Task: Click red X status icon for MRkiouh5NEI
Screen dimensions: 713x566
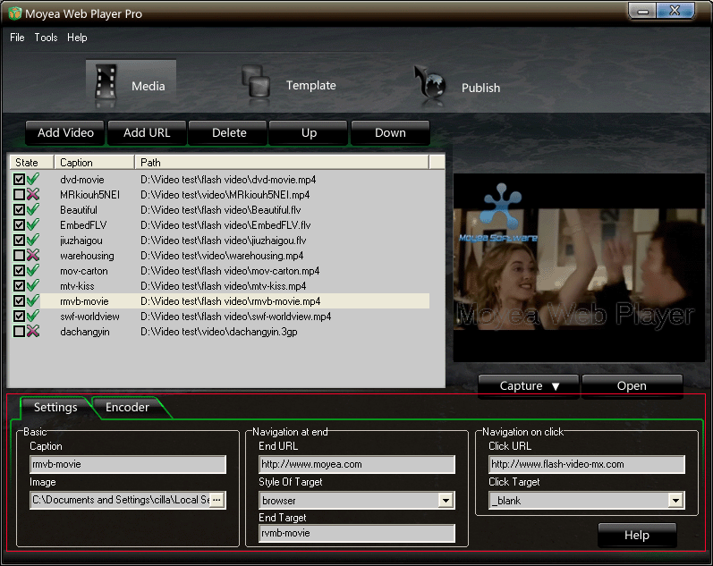Action: 33,195
